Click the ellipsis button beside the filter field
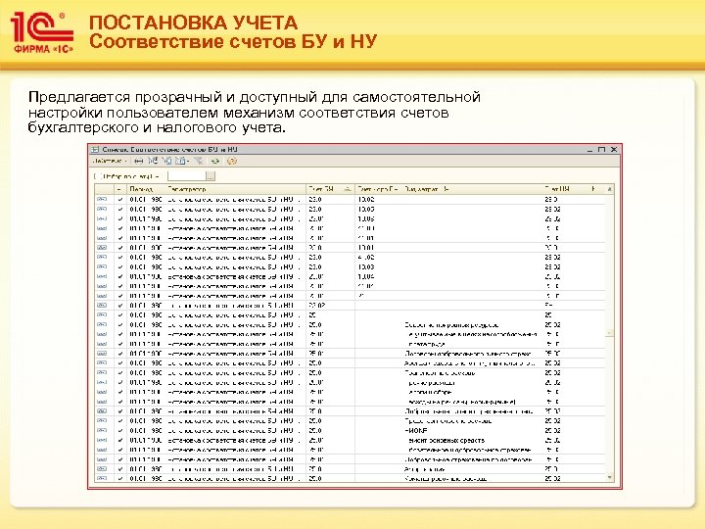The image size is (705, 529). pyautogui.click(x=211, y=176)
